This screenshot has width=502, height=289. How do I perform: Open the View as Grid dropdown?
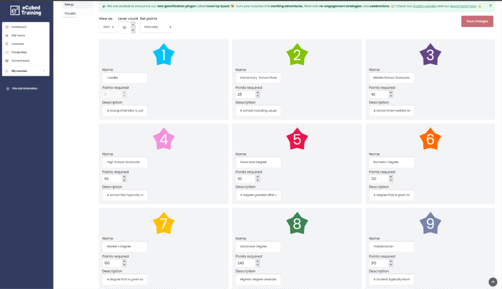pos(107,27)
